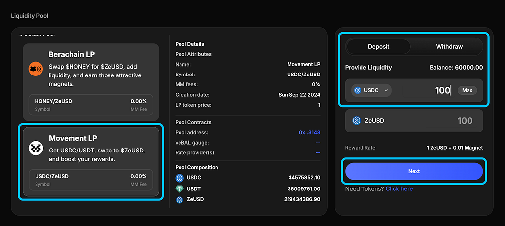Image resolution: width=505 pixels, height=226 pixels.
Task: Click the 'Liquidity Pool' heading
Action: 30,15
